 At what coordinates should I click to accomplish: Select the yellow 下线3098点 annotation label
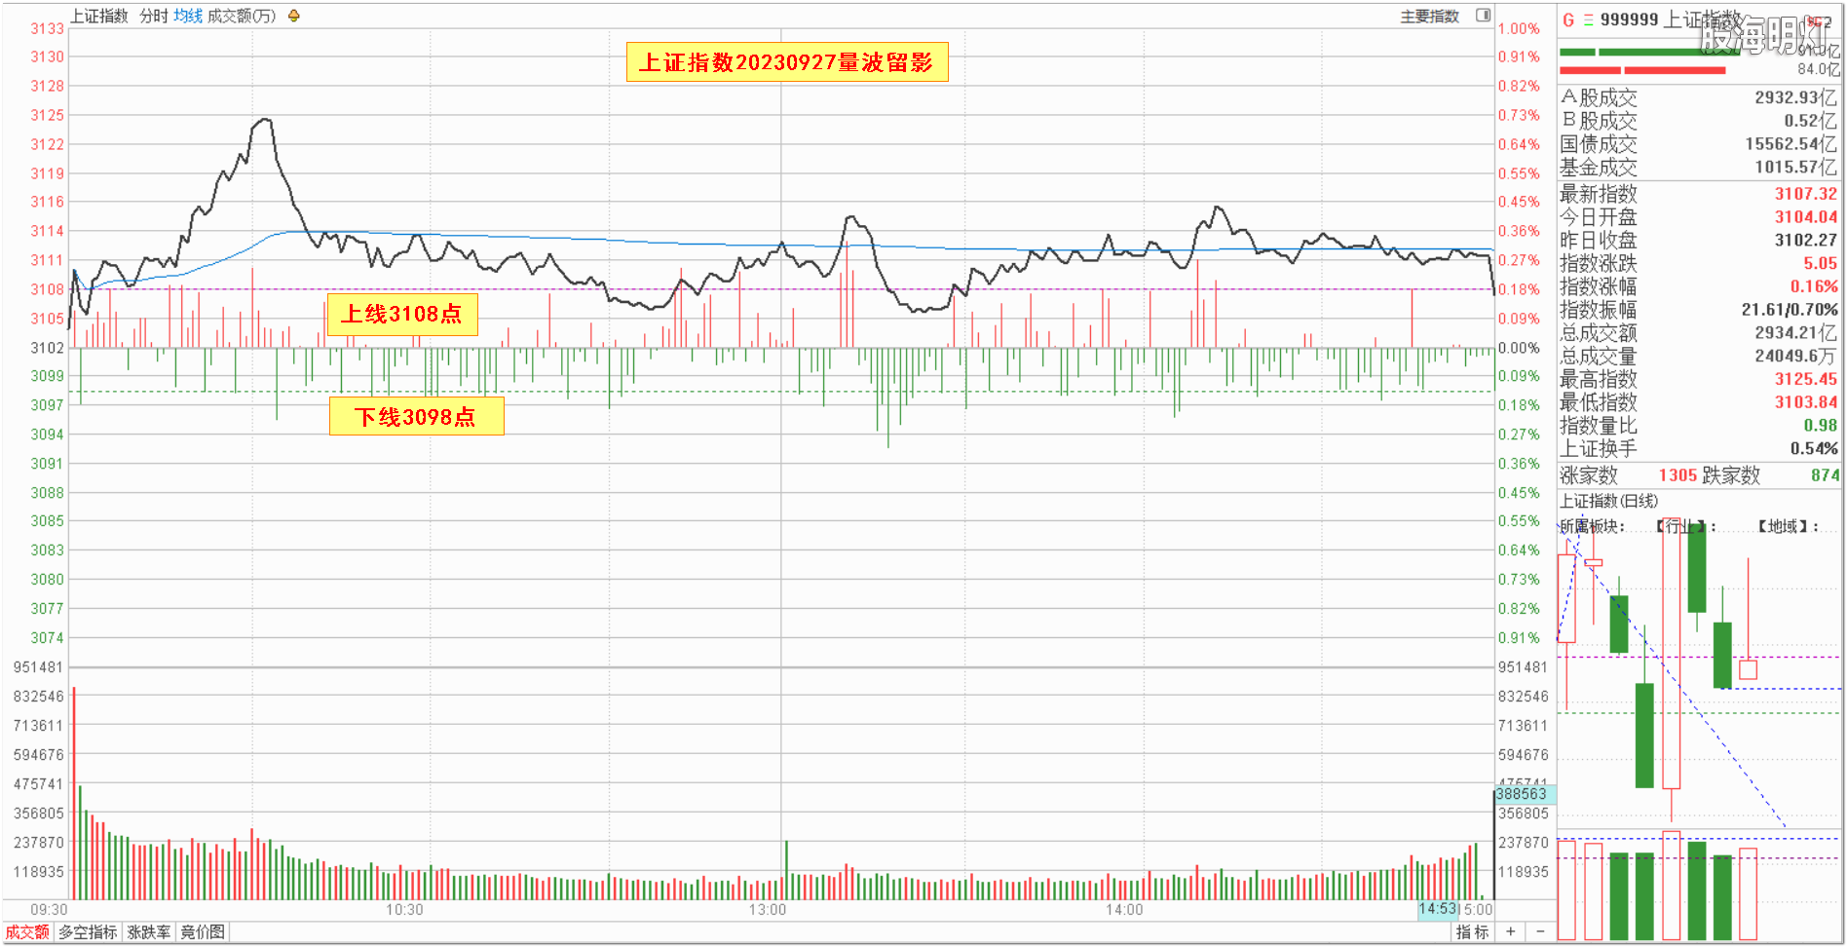[416, 417]
